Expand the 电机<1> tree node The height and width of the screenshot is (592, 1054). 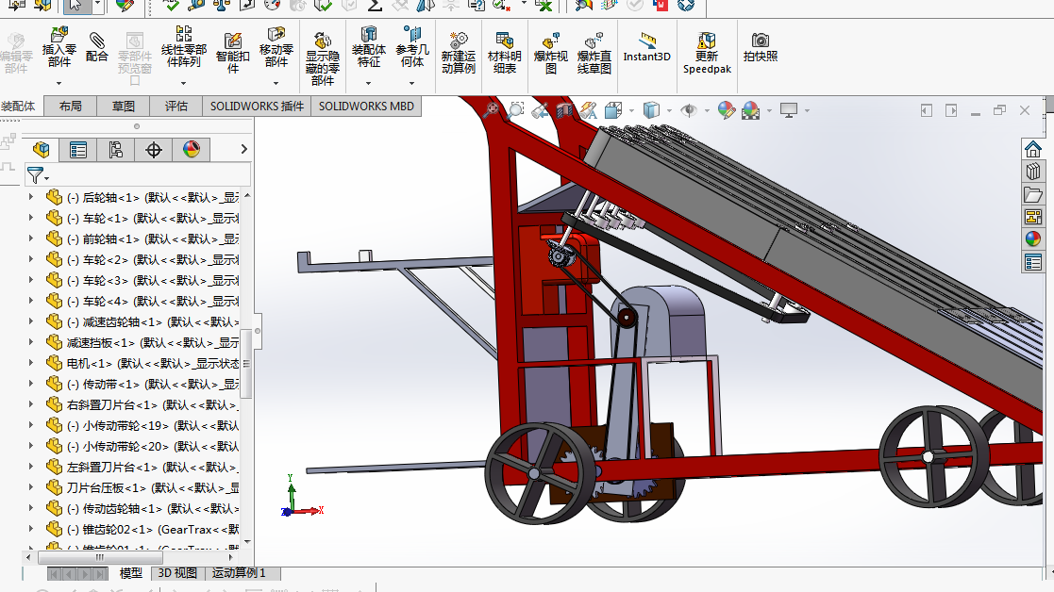[x=31, y=363]
